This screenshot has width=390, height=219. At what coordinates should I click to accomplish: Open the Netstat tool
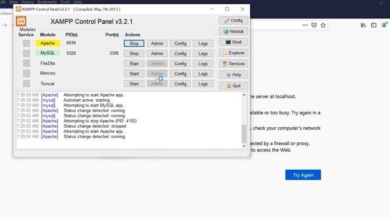233,31
